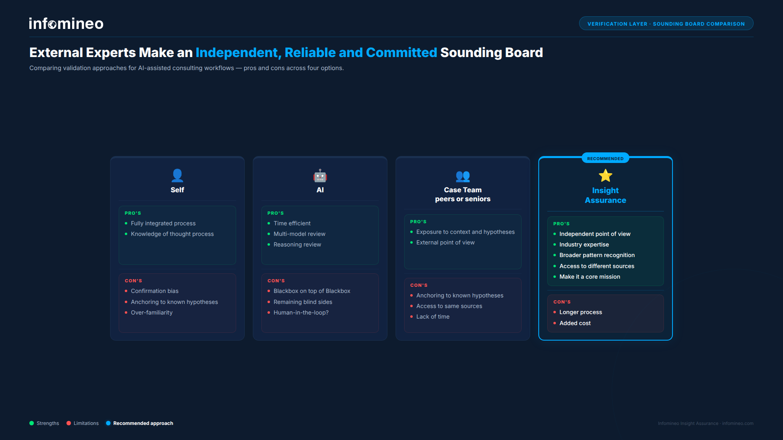Click 'Blackbox on top of Blackbox' bullet
Screen dimensions: 783x440
coord(312,291)
